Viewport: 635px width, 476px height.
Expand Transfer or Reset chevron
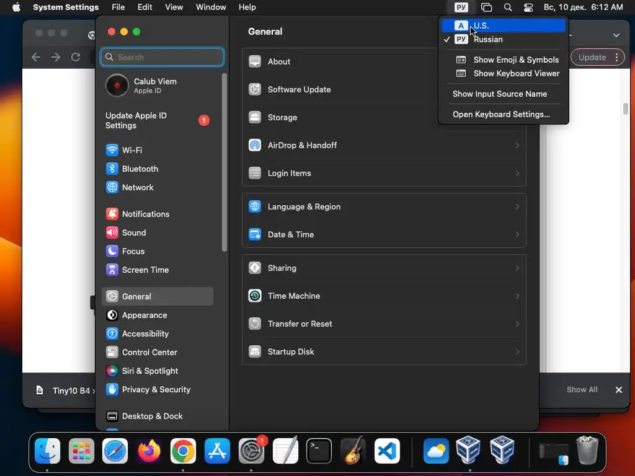click(x=517, y=324)
